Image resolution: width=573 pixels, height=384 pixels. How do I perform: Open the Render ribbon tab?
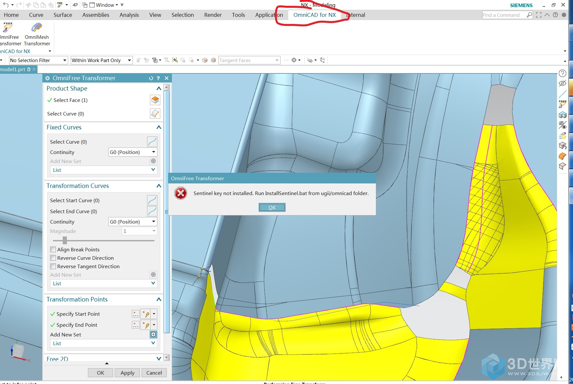[x=213, y=15]
